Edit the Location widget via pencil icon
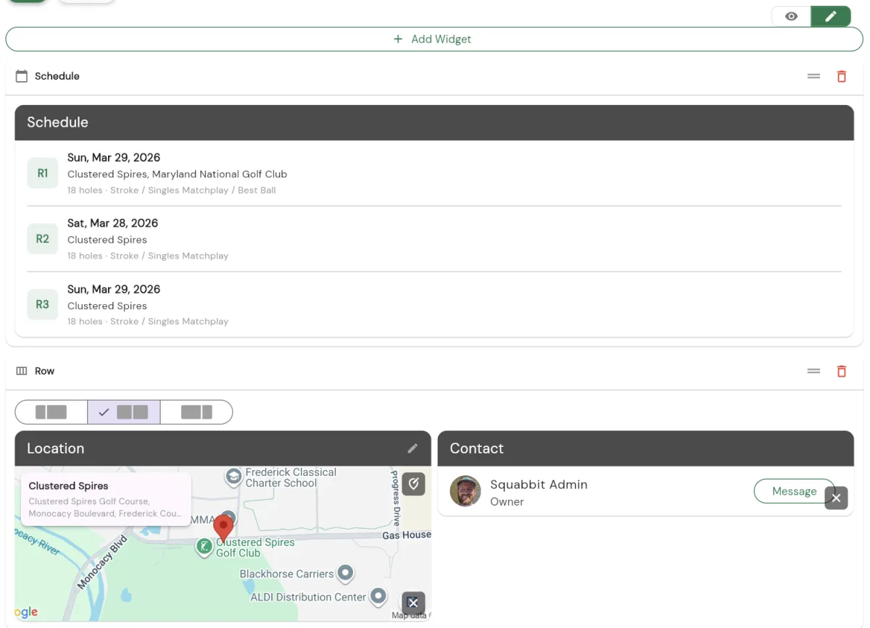This screenshot has height=628, width=870. [413, 448]
